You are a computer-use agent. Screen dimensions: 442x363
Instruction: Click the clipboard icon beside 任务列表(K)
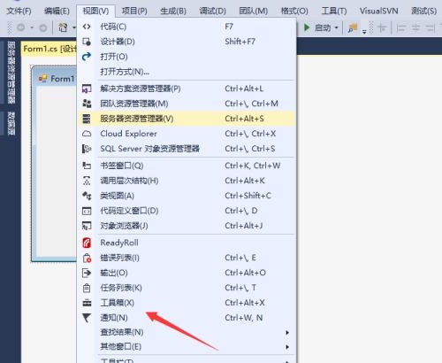[x=87, y=288]
